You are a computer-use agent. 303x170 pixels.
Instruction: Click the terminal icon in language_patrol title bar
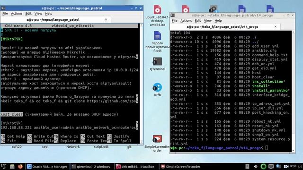pyautogui.click(x=3, y=8)
